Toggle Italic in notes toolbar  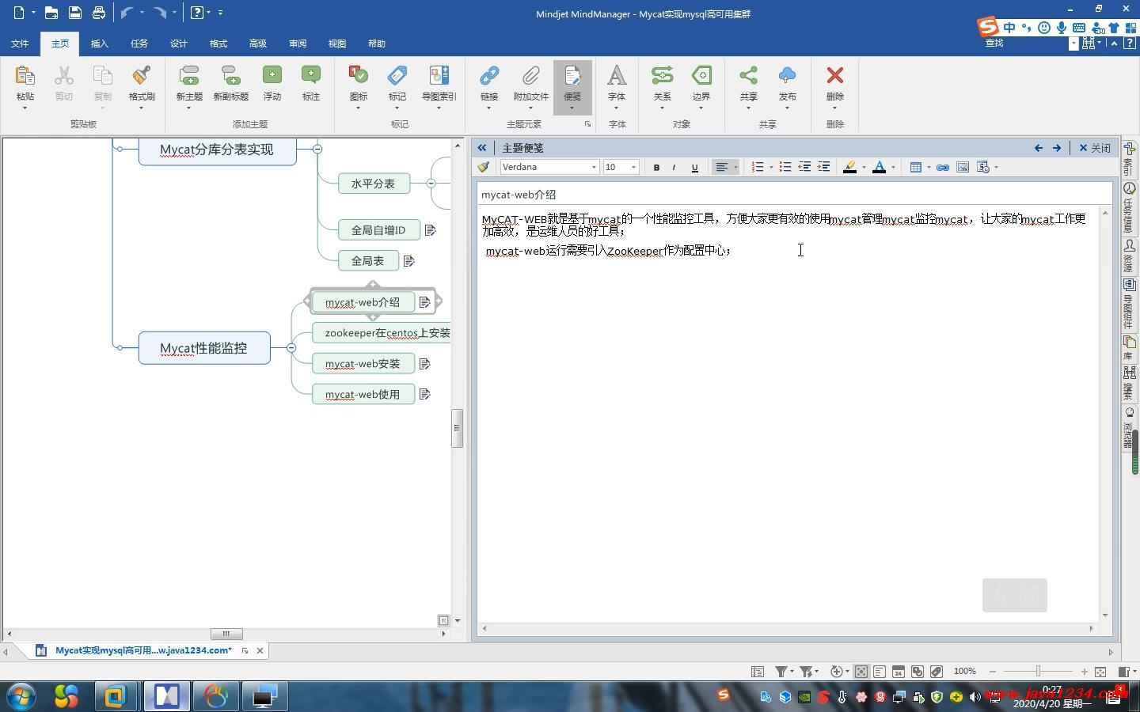click(674, 167)
